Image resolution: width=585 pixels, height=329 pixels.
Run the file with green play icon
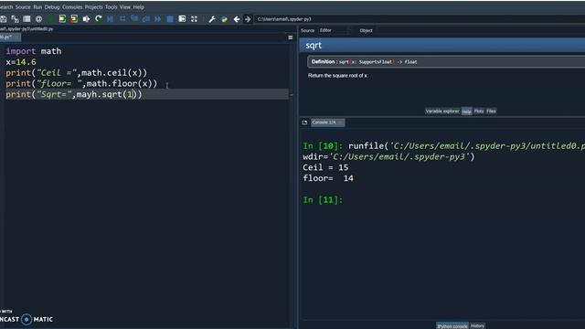[x=50, y=19]
